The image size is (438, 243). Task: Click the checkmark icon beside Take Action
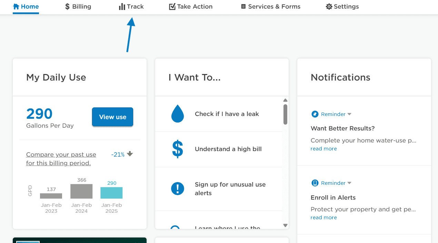(x=172, y=7)
